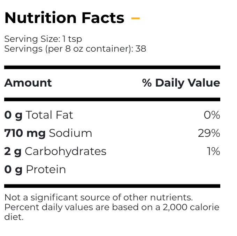Screen dimensions: 237x236
Task: Click the word Sodium
Action: pos(70,133)
